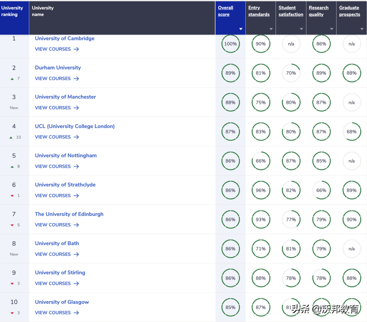This screenshot has width=367, height=322.
Task: Click Edinburgh's down 5 rank change indicator
Action: pos(15,225)
